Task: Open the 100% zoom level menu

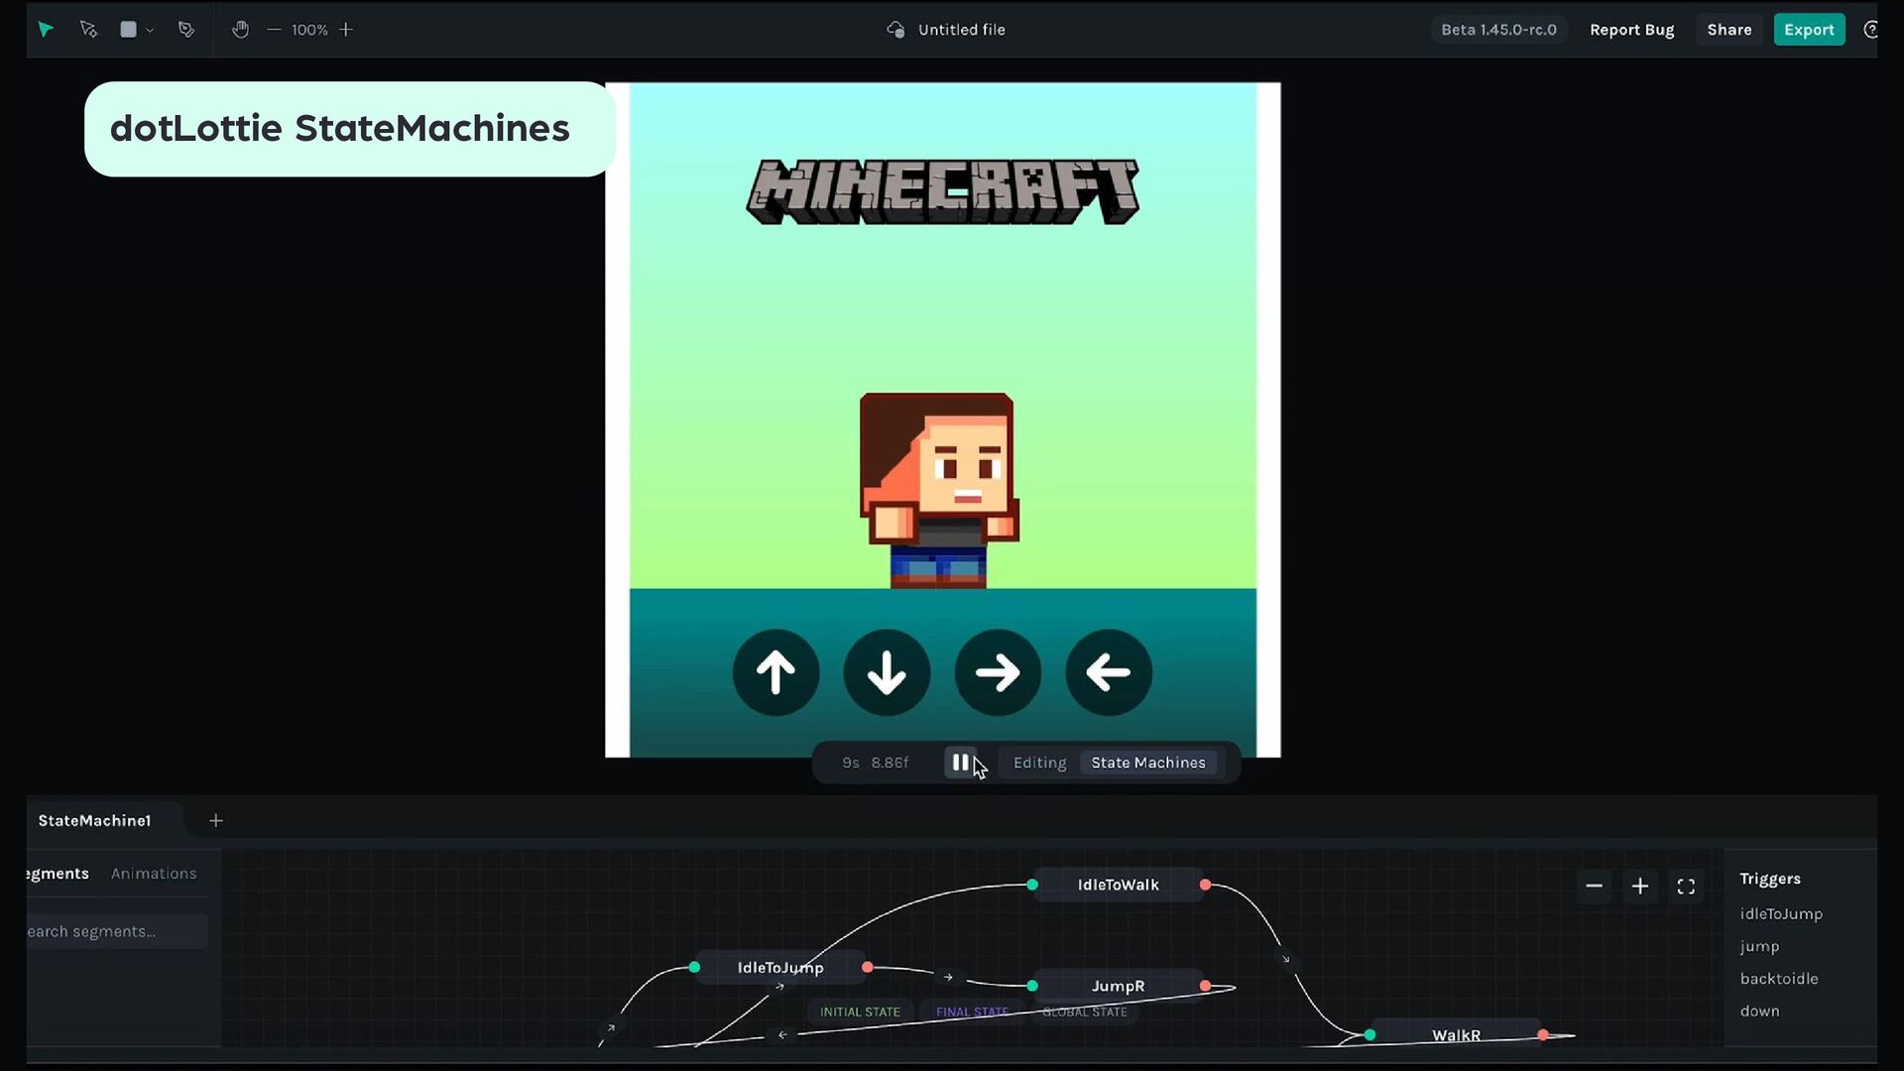Action: (x=309, y=30)
